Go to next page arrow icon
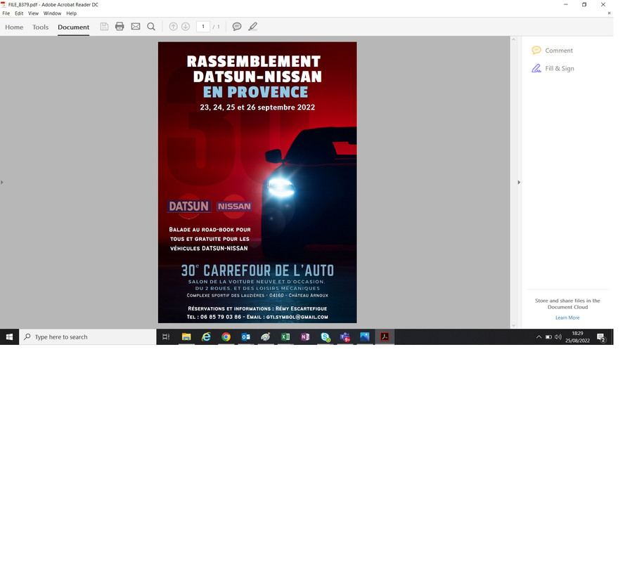Image resolution: width=644 pixels, height=562 pixels. click(x=186, y=27)
